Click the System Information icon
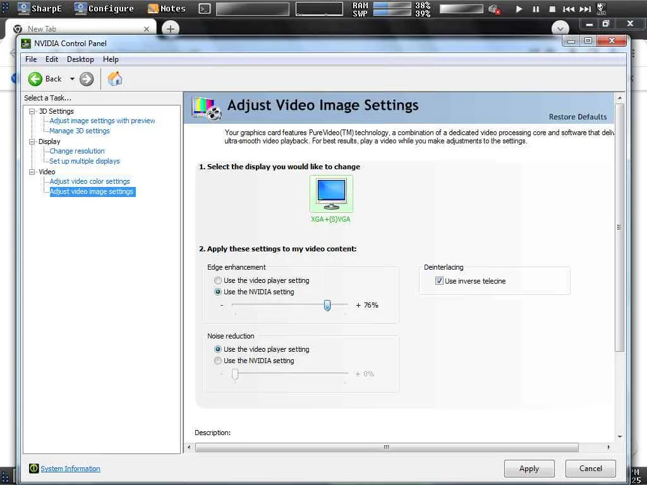 [x=34, y=468]
